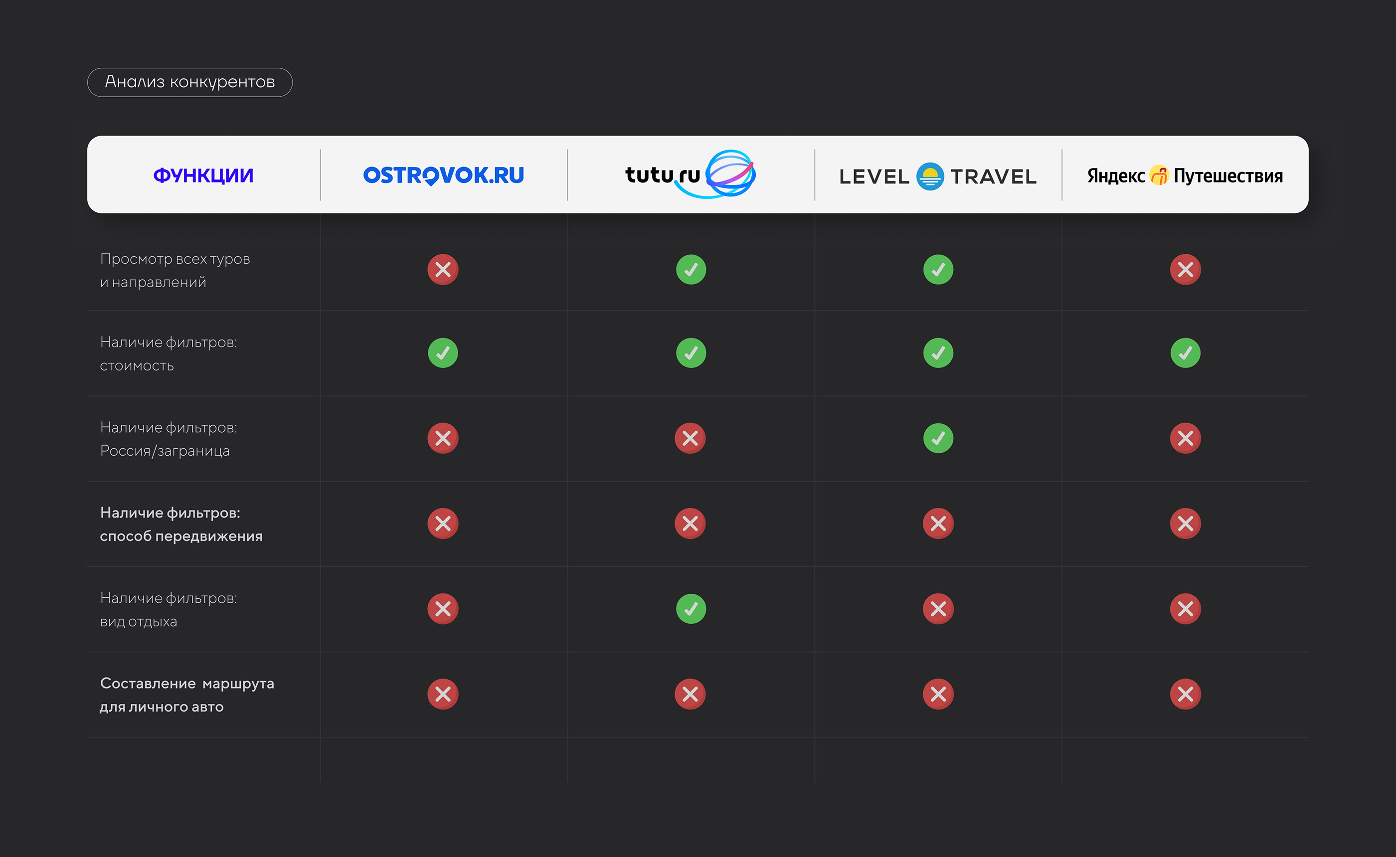The height and width of the screenshot is (857, 1396).
Task: Click Ostrovok red cross for vacation type filter
Action: (443, 609)
